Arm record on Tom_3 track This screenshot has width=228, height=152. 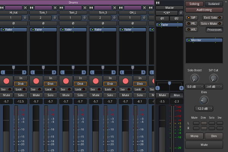click(x=96, y=81)
